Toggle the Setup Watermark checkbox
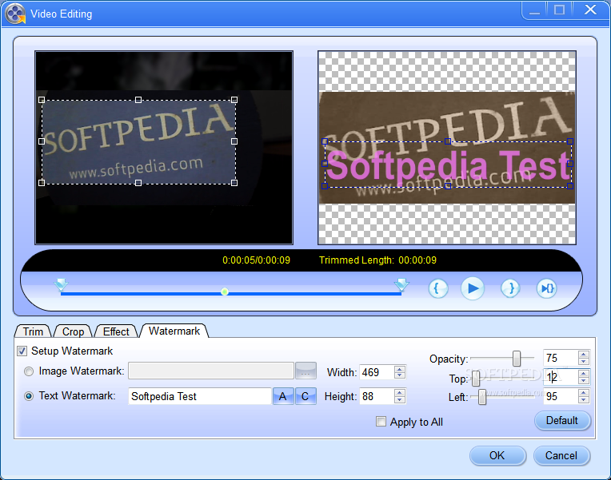The width and height of the screenshot is (611, 480). [x=22, y=351]
